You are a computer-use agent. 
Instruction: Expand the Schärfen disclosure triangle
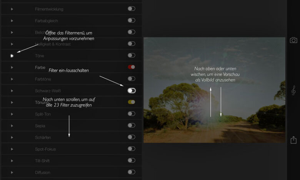[12, 137]
